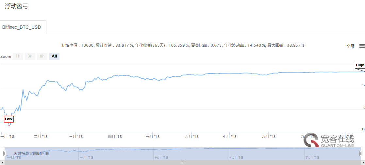Viewport: 365px width, 165px height.
Task: Click the 二月 '18 axis label
Action: point(41,137)
